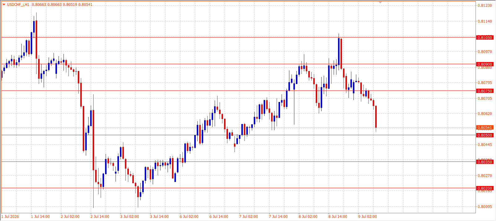
Task: Click the 0.80795 value on price axis
Action: (485, 83)
